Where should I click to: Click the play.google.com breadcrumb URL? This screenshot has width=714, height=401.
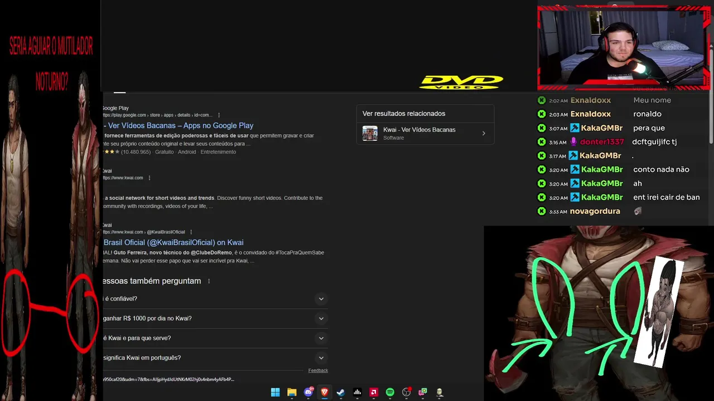tap(157, 115)
